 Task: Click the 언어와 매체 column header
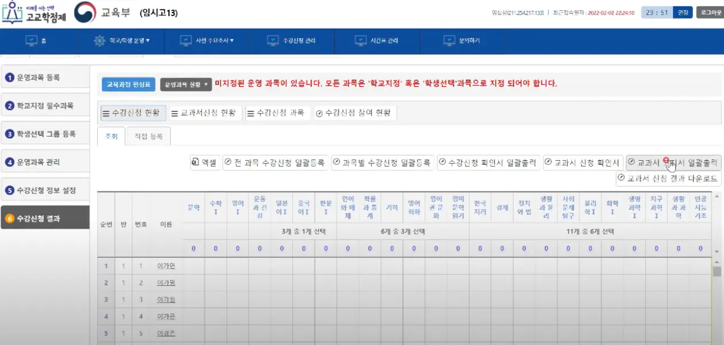pos(348,207)
